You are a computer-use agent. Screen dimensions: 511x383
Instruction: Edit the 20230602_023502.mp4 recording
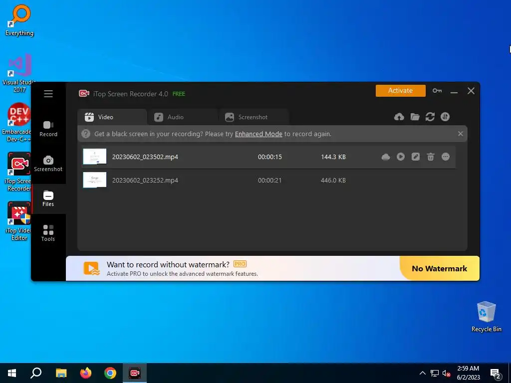click(416, 157)
